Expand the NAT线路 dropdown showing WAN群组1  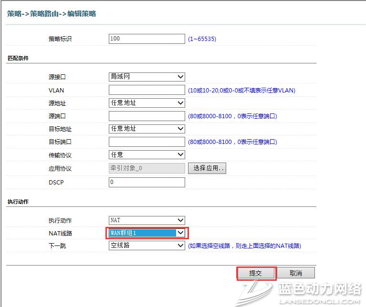tap(146, 233)
